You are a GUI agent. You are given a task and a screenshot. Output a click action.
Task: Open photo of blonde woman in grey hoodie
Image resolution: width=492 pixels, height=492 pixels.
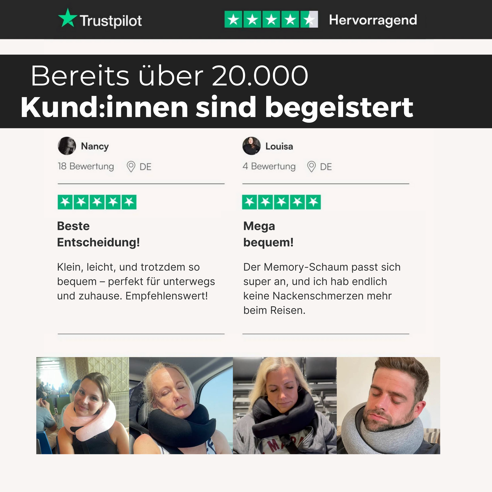285,406
